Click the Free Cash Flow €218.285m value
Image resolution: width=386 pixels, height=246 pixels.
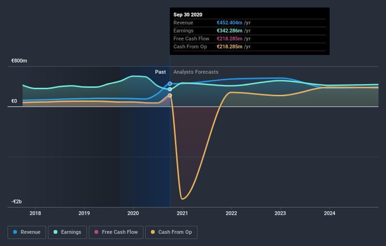229,38
